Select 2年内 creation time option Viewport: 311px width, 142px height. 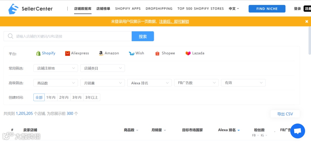64,97
